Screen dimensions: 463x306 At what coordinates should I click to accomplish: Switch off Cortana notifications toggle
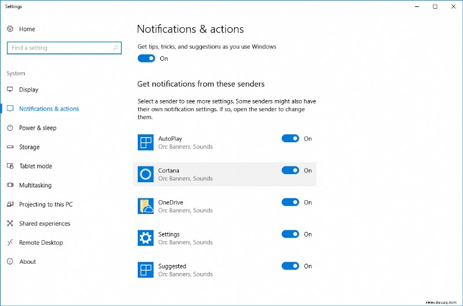(x=291, y=170)
